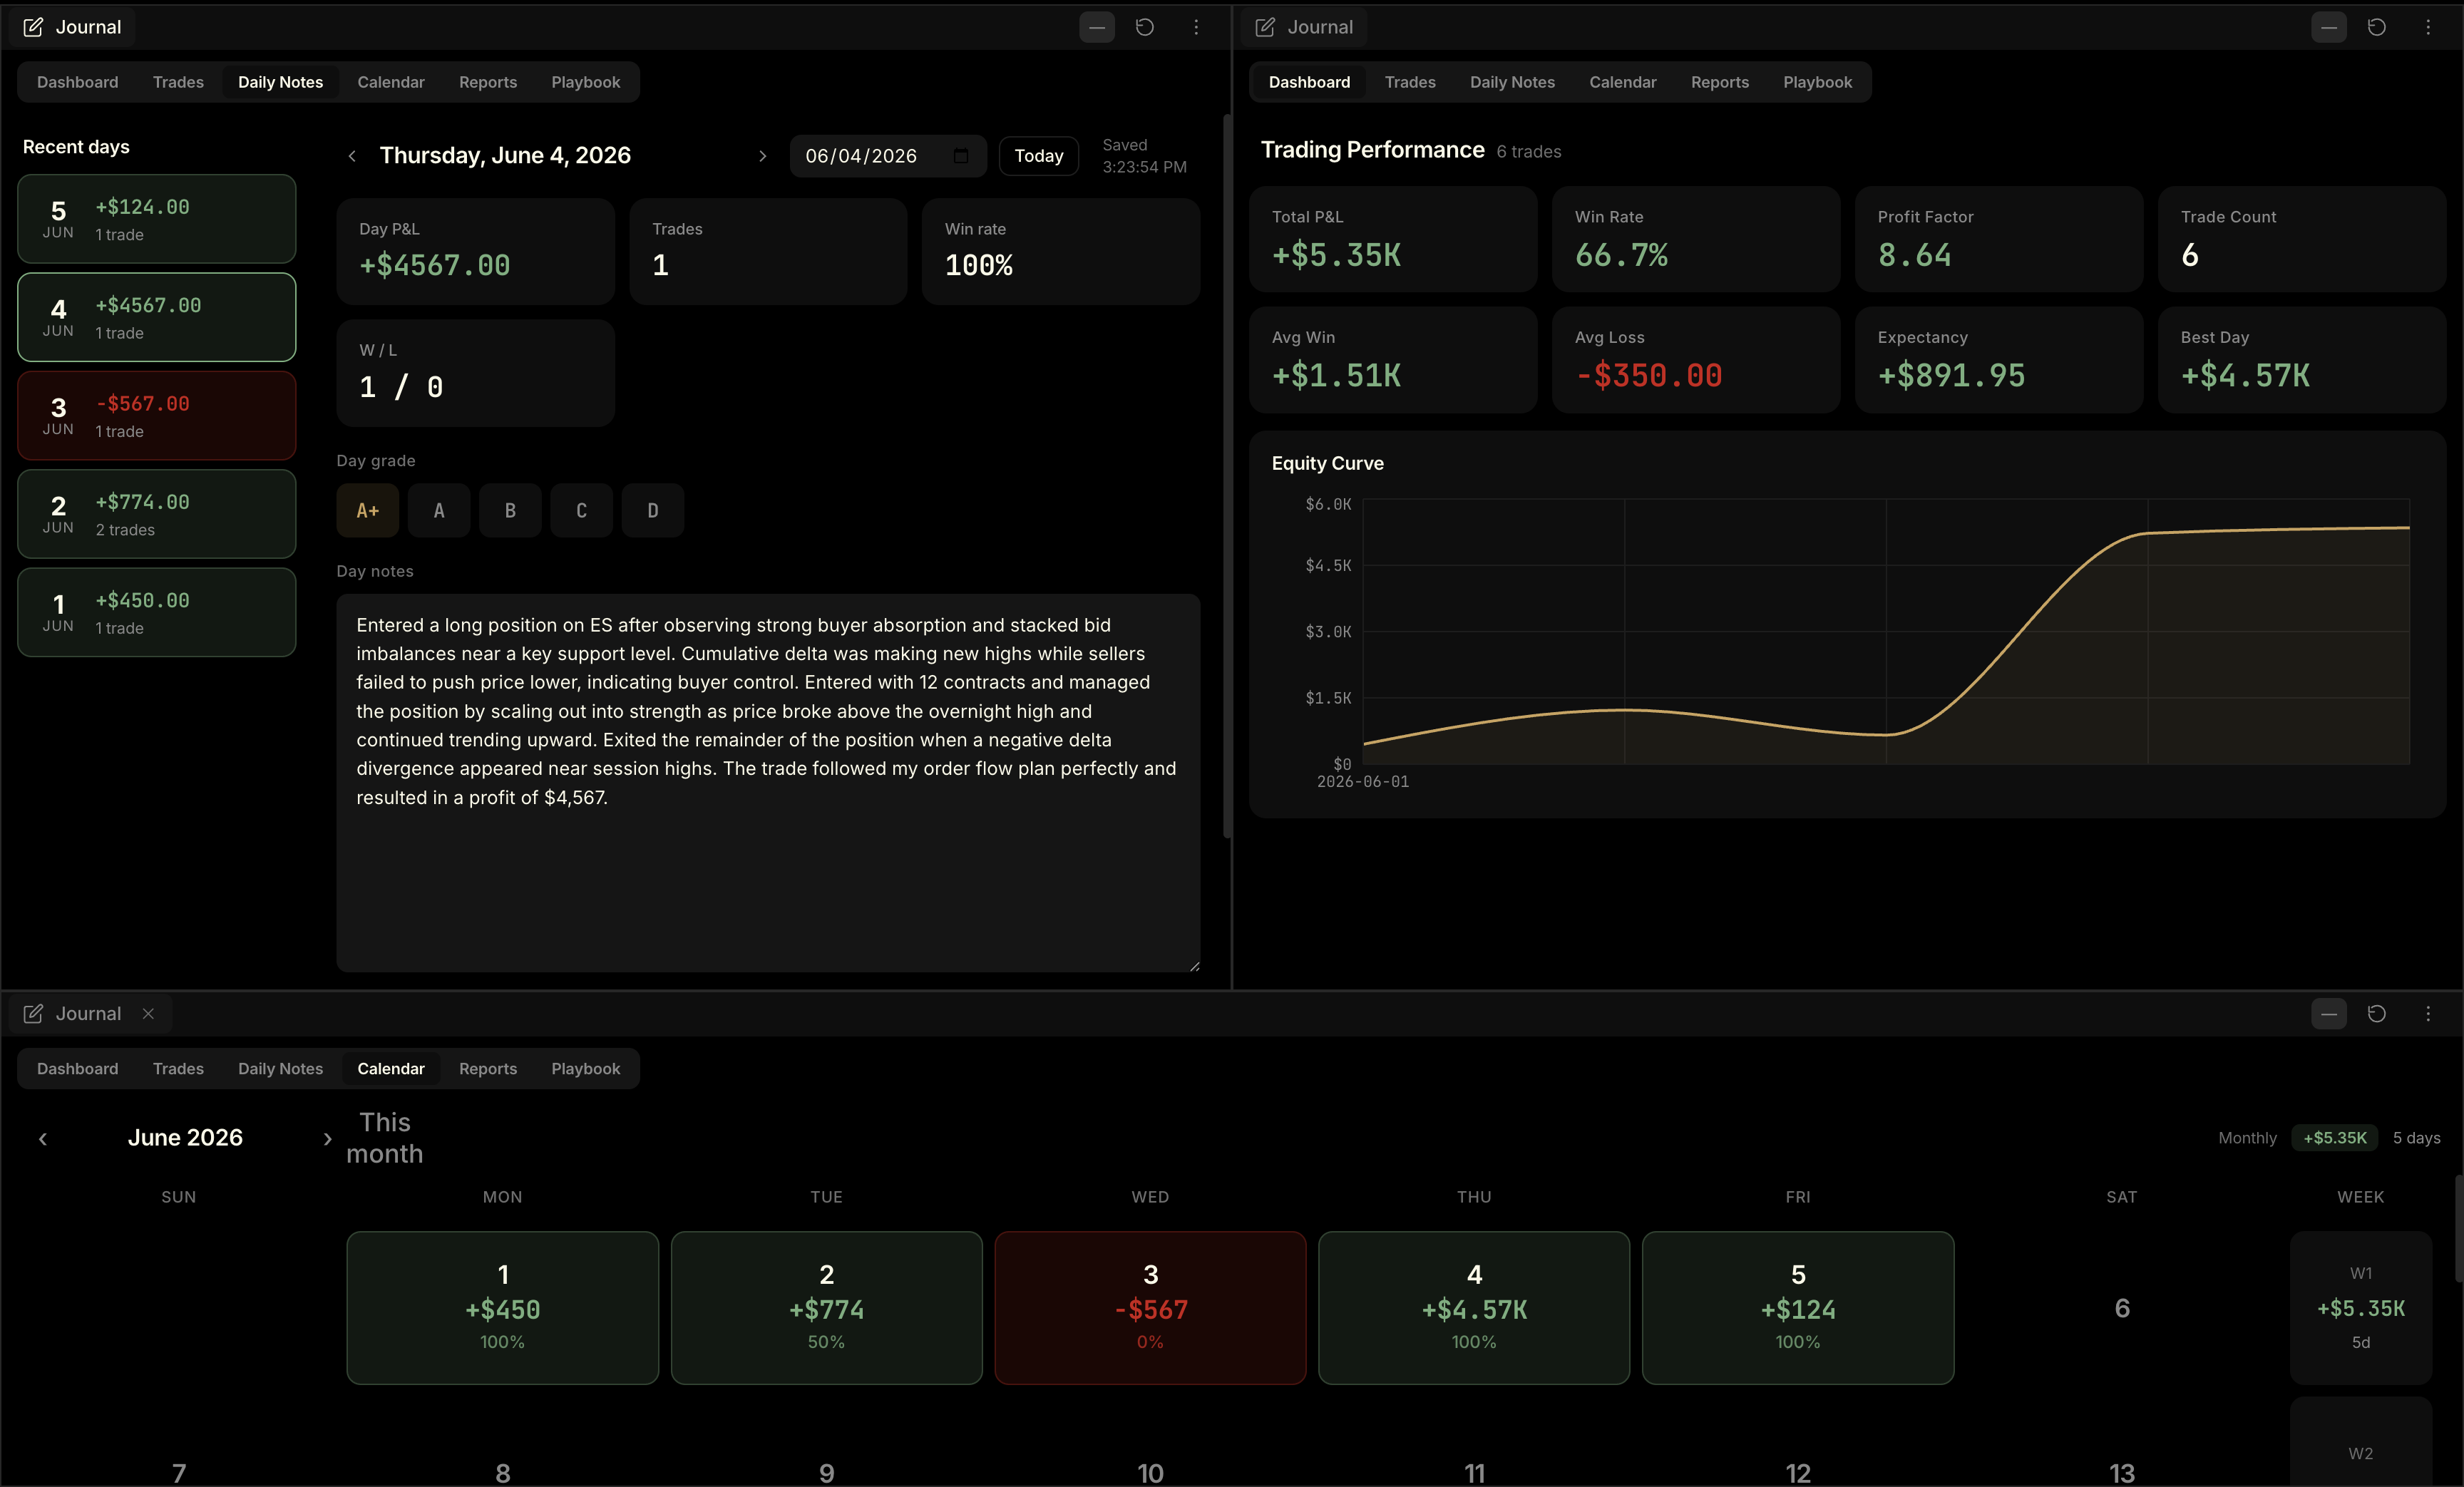Click the Profit Factor 8.64 card
Image resolution: width=2464 pixels, height=1487 pixels.
[x=1999, y=239]
